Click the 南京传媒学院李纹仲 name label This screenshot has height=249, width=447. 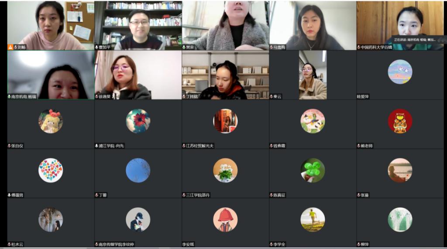point(116,245)
